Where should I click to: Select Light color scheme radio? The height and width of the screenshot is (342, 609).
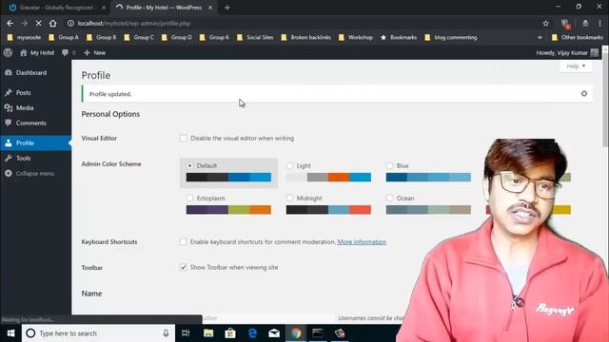(289, 165)
